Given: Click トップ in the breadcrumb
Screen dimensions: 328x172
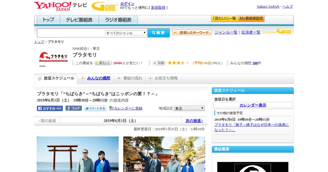Looking at the screenshot, I should pyautogui.click(x=39, y=42).
